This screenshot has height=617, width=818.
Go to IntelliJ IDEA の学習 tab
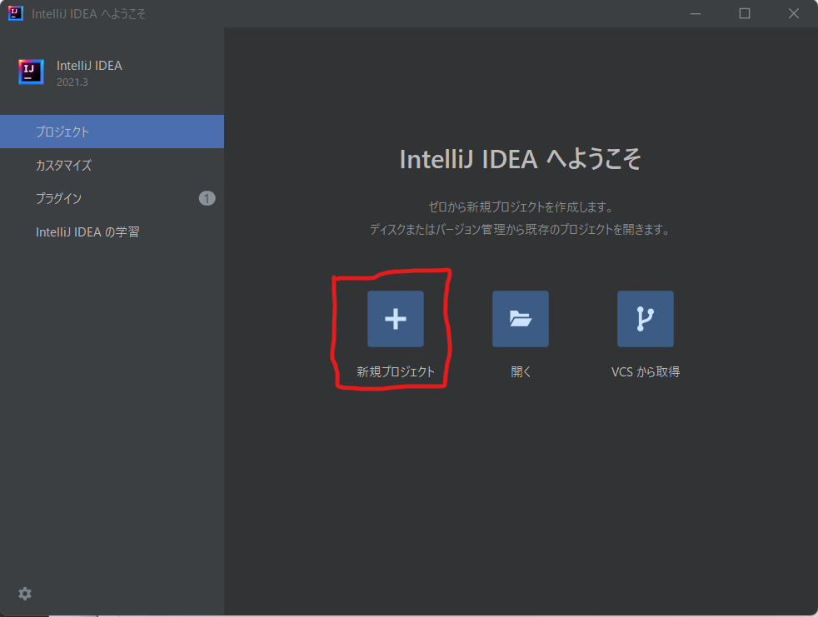112,231
